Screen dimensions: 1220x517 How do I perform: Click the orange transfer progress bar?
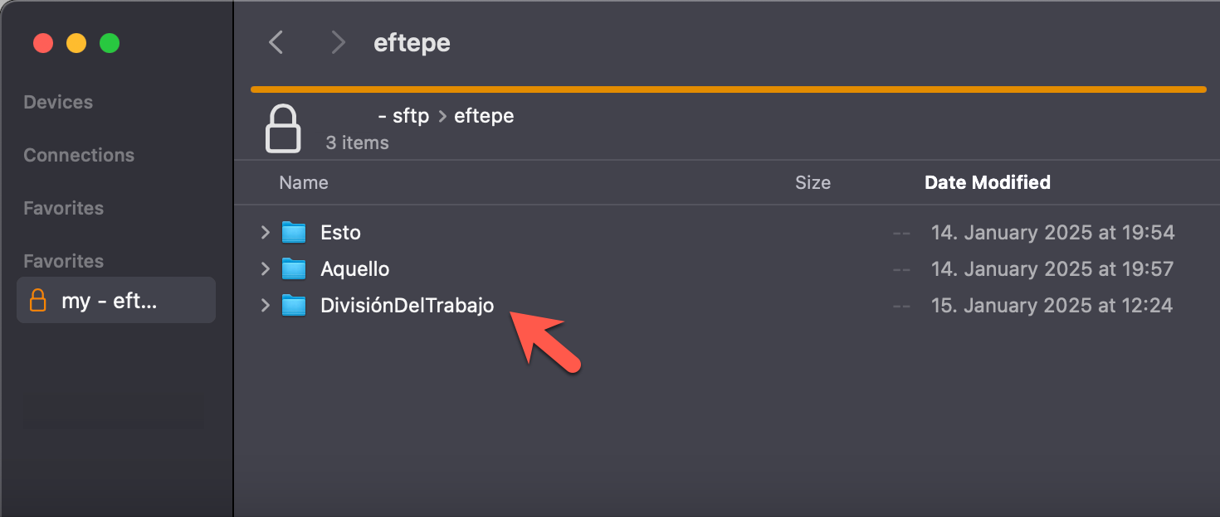point(728,89)
